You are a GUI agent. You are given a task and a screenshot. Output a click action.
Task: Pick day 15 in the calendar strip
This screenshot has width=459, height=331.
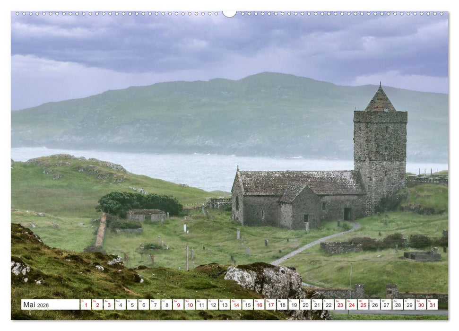[x=247, y=305]
